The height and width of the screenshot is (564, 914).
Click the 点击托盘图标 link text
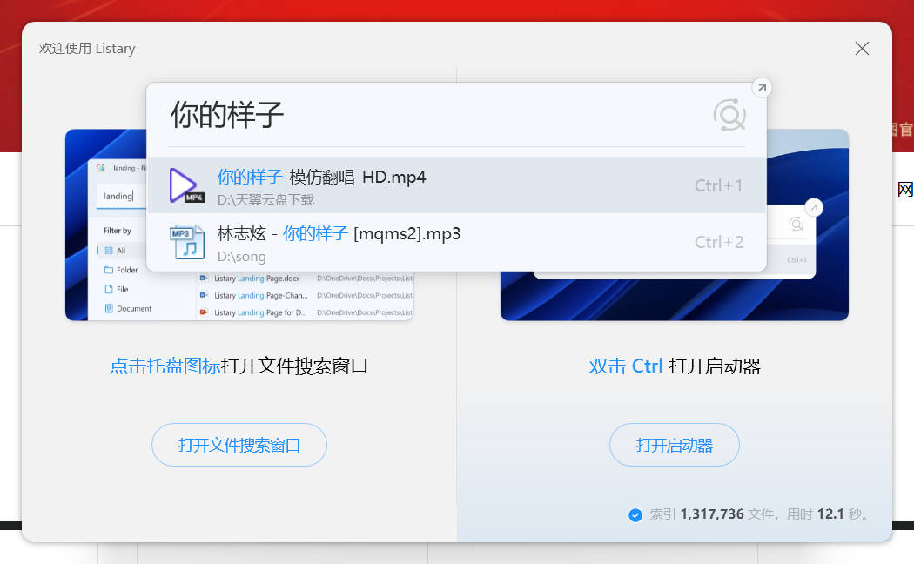165,366
